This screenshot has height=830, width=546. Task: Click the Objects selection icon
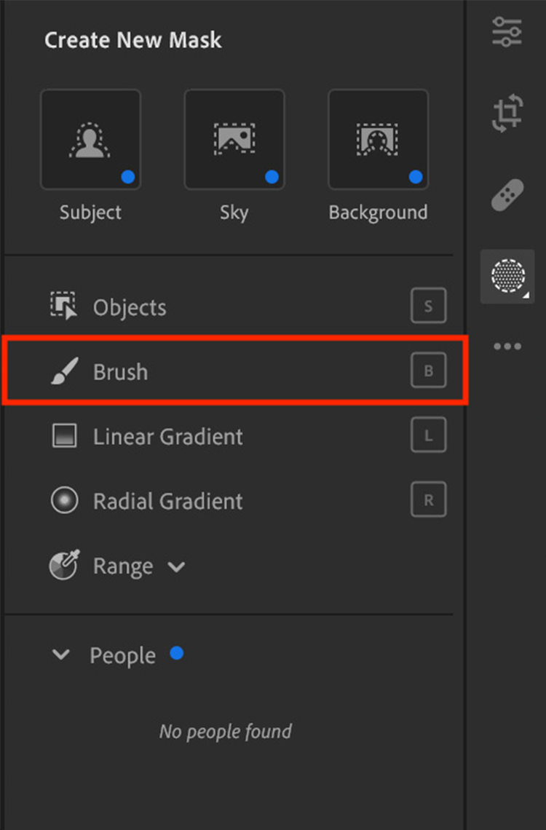pyautogui.click(x=63, y=307)
